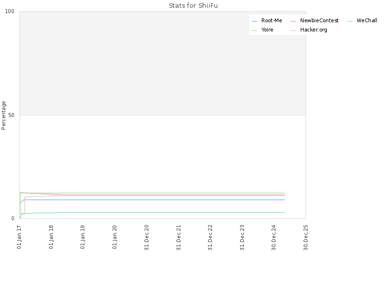388x291 pixels.
Task: Click the Root-Me legend label
Action: [272, 20]
